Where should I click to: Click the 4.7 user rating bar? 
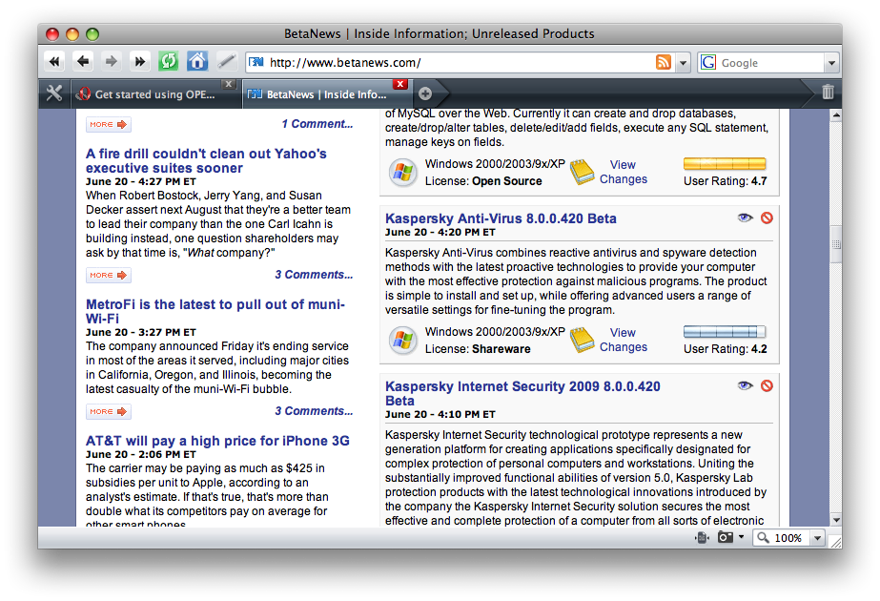coord(725,163)
